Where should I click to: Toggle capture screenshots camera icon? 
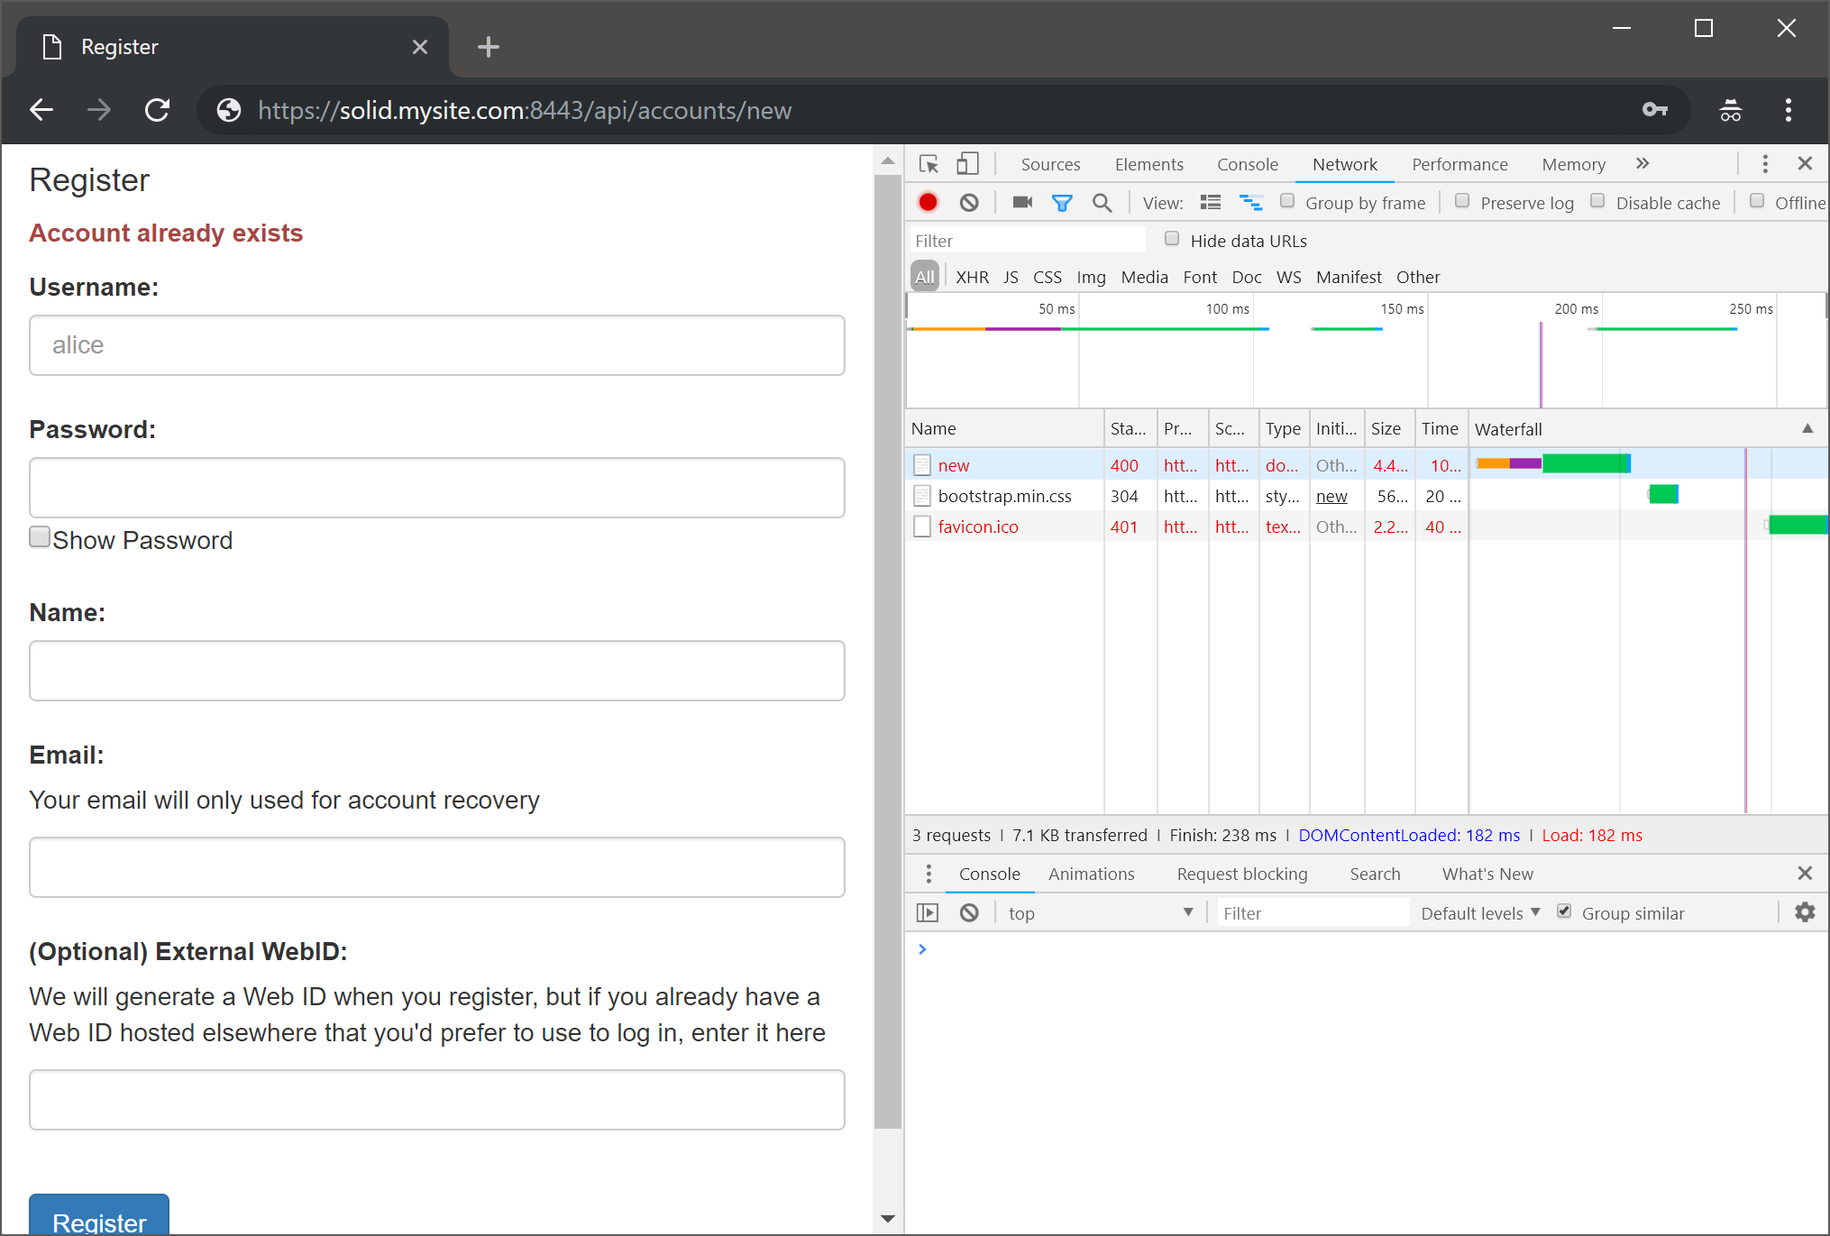(x=1021, y=202)
